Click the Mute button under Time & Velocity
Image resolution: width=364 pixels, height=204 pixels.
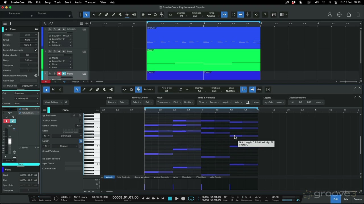(x=256, y=102)
